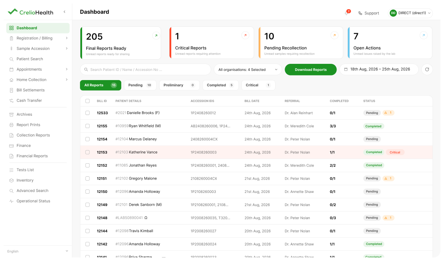444x261 pixels.
Task: Open the date range picker
Action: (379, 69)
